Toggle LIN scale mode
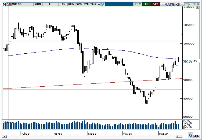202x140 pixels. pos(63,4)
